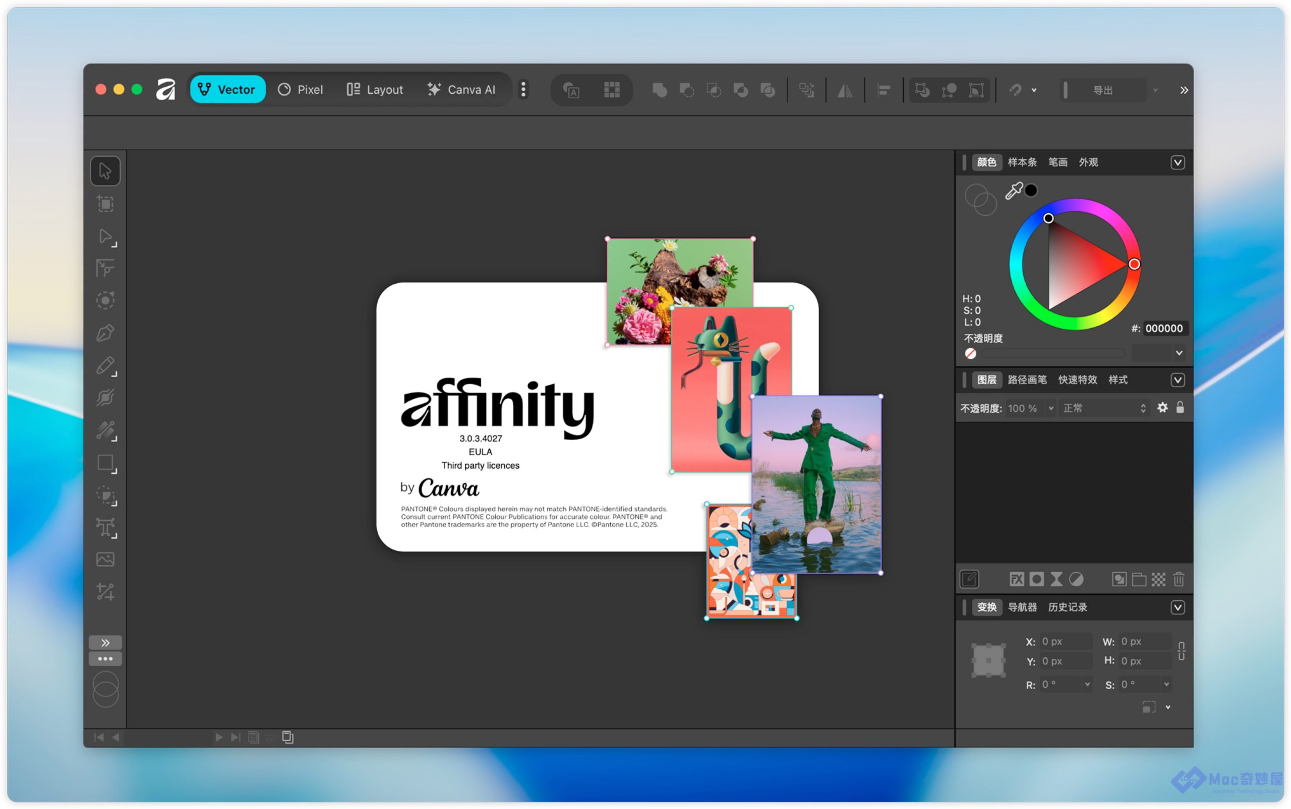Click the hex color 000000 field
This screenshot has height=809, width=1291.
[x=1164, y=329]
